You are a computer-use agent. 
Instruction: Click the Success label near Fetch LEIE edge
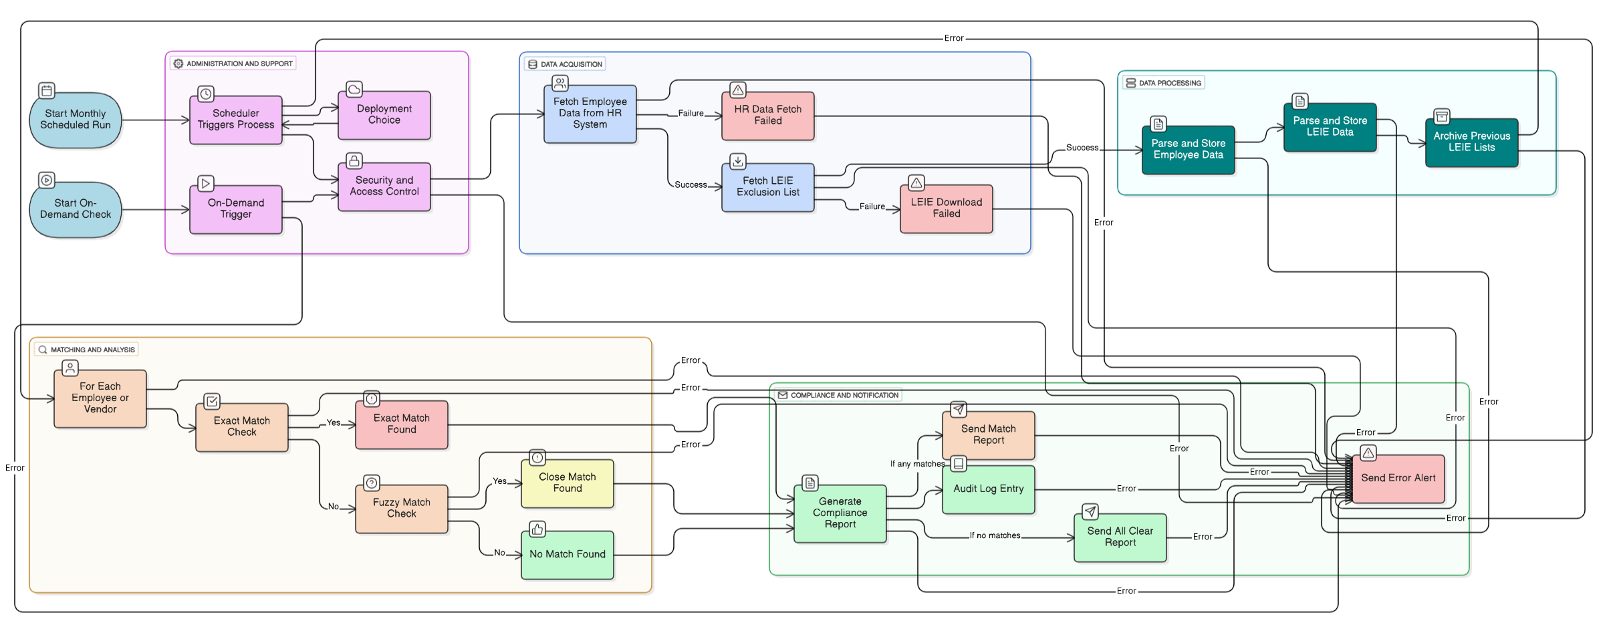(x=691, y=184)
